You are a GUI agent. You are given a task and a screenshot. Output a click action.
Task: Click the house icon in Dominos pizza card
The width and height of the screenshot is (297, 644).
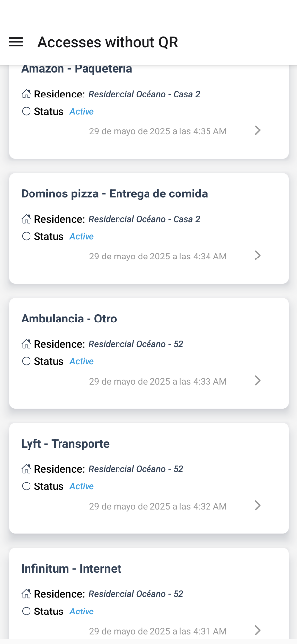tap(27, 219)
